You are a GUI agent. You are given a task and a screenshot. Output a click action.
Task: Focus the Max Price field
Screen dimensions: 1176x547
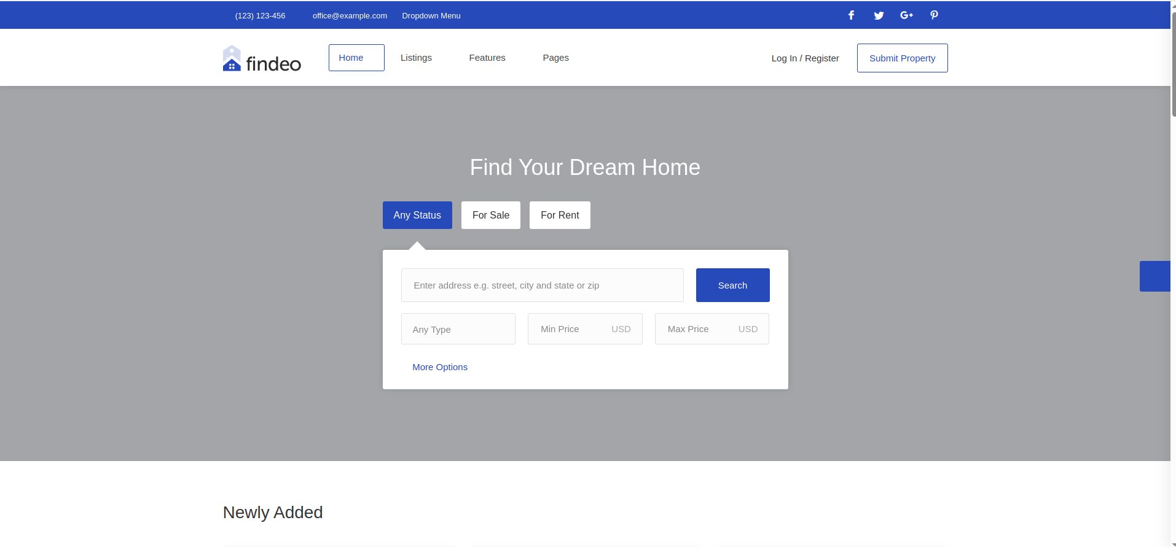pyautogui.click(x=712, y=329)
